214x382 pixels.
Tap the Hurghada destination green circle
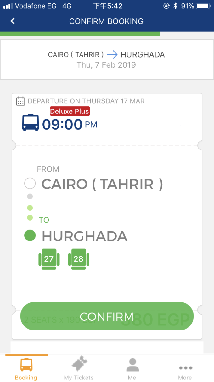(x=30, y=236)
